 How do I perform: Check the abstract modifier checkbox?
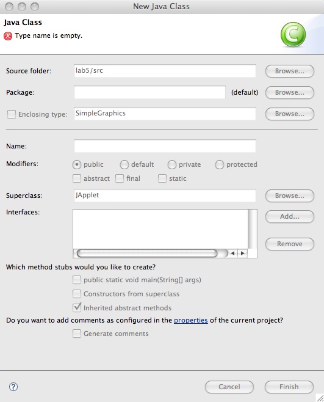point(77,178)
